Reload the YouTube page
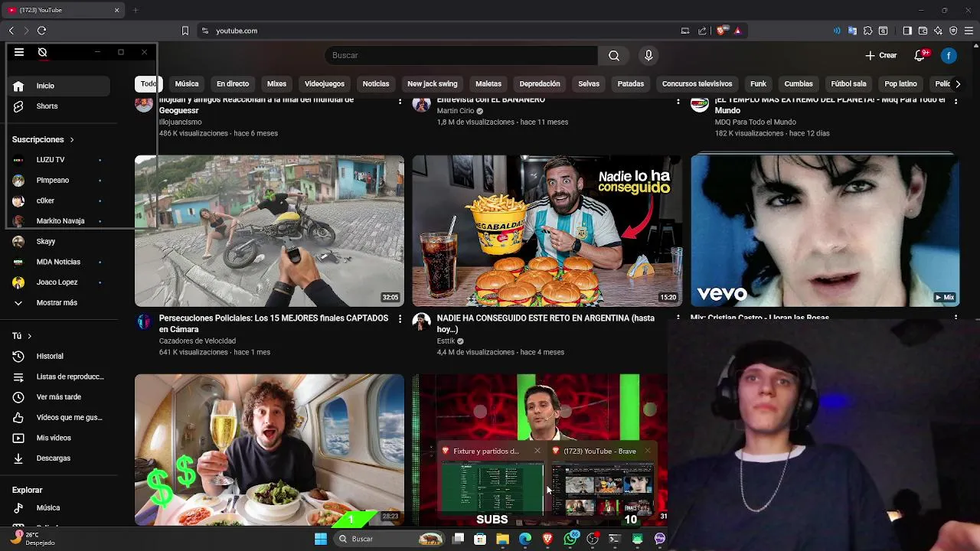Viewport: 980px width, 551px height. [41, 31]
